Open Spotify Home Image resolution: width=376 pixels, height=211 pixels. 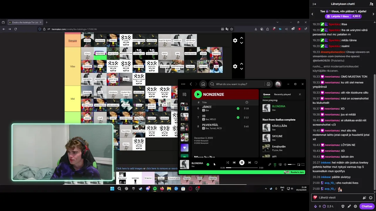(203, 84)
